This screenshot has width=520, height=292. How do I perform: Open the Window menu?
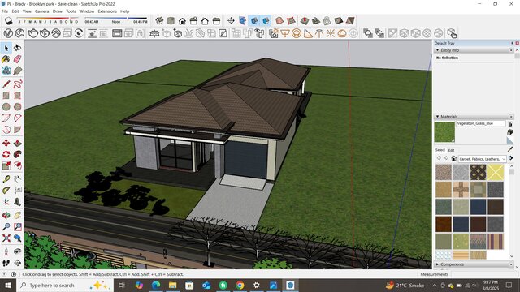87,11
